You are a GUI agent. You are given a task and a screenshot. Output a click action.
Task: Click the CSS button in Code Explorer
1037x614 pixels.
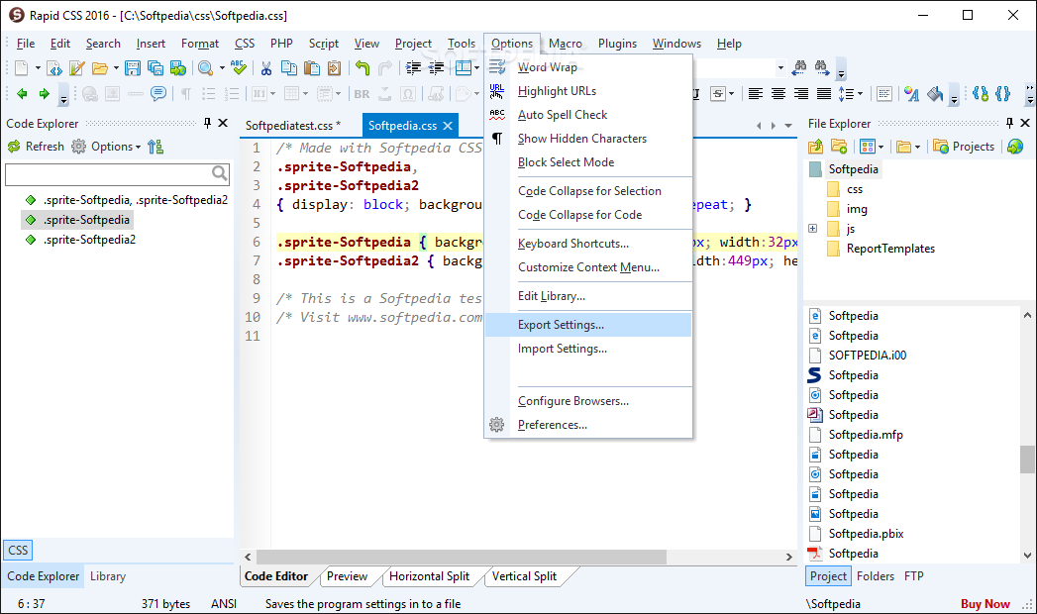coord(18,551)
